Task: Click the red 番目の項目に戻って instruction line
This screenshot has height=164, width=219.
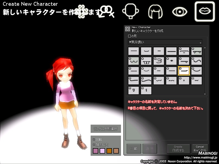Action: [x=166, y=108]
